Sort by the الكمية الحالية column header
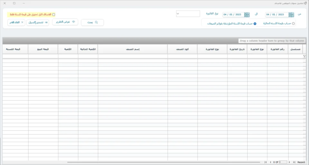309x165 pixels. 88,49
